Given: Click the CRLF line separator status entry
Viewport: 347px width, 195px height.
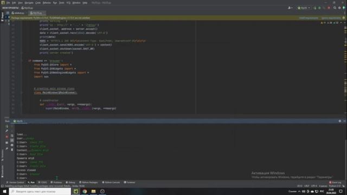Looking at the screenshot, I should coord(306,186).
